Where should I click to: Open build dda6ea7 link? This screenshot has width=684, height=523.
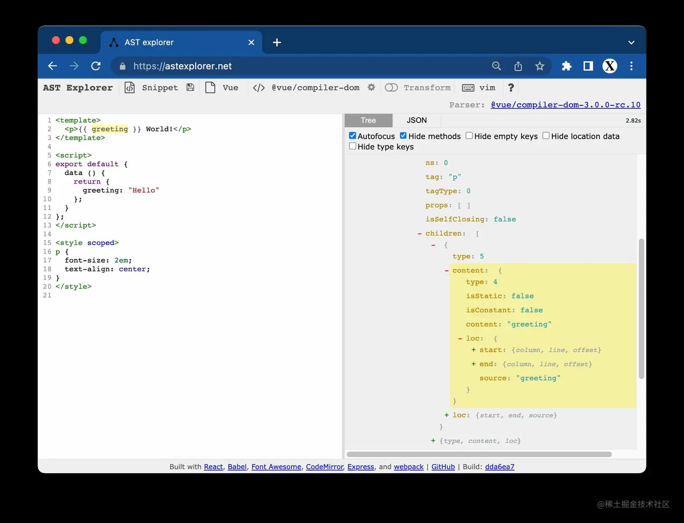point(500,467)
